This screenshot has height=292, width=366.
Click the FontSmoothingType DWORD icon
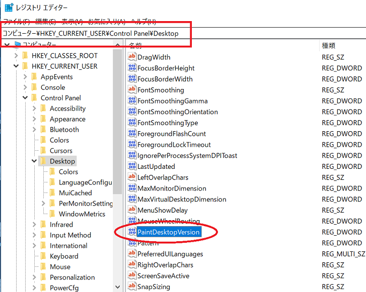pyautogui.click(x=132, y=122)
